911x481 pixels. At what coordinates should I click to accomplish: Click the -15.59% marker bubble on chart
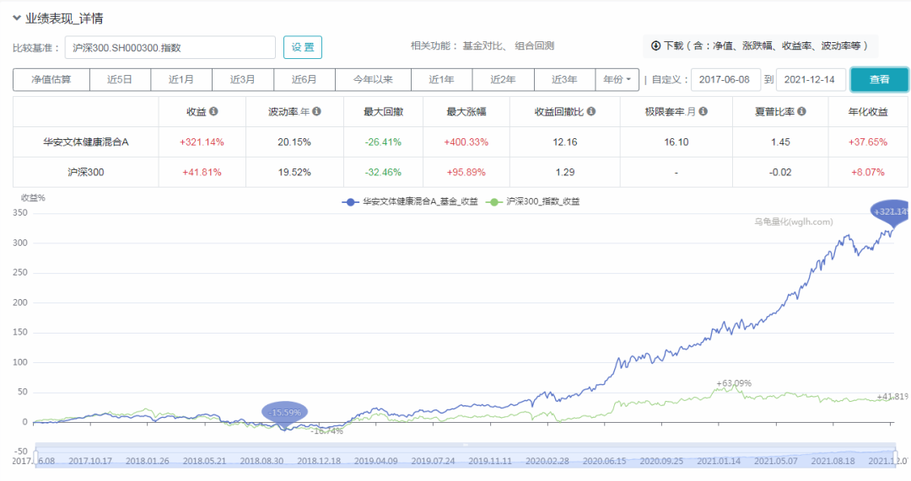point(285,413)
